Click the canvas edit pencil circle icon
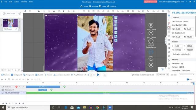 click(151, 65)
